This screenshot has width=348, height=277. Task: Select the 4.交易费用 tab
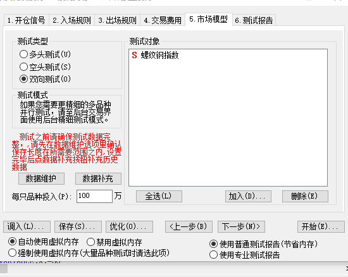163,20
